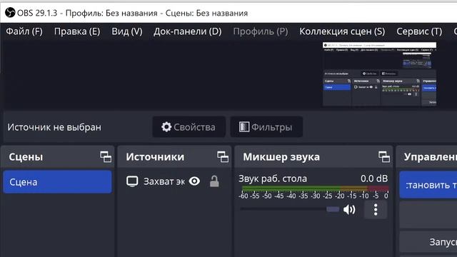Open three-dot options for Звук раб. стола
The width and height of the screenshot is (457, 257).
pos(376,210)
